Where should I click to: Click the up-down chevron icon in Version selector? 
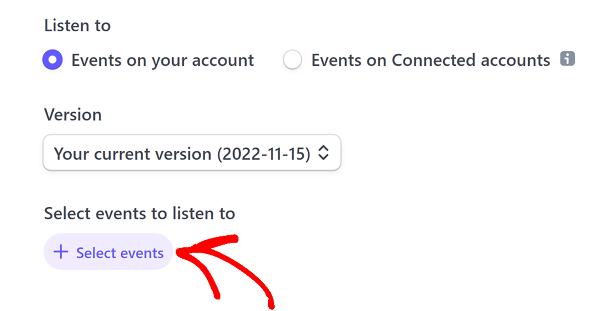click(324, 153)
